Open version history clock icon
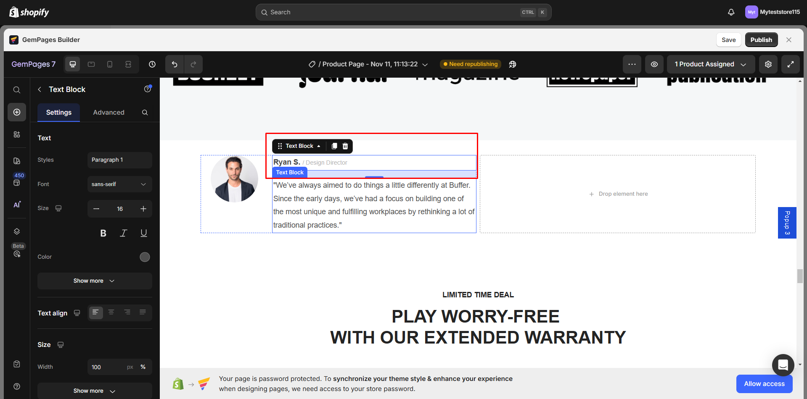Viewport: 807px width, 399px height. click(152, 64)
